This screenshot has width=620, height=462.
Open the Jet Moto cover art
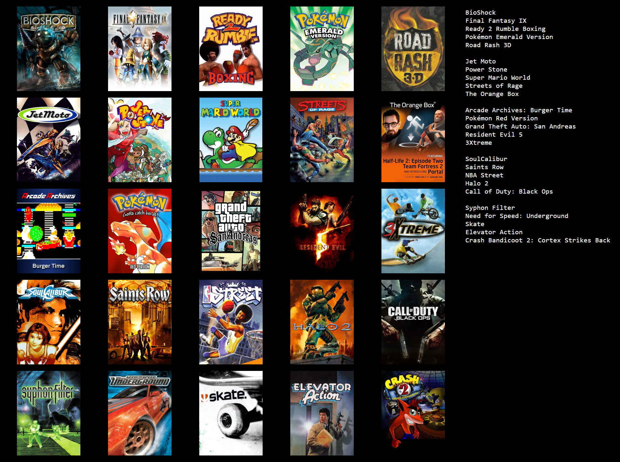tap(48, 140)
